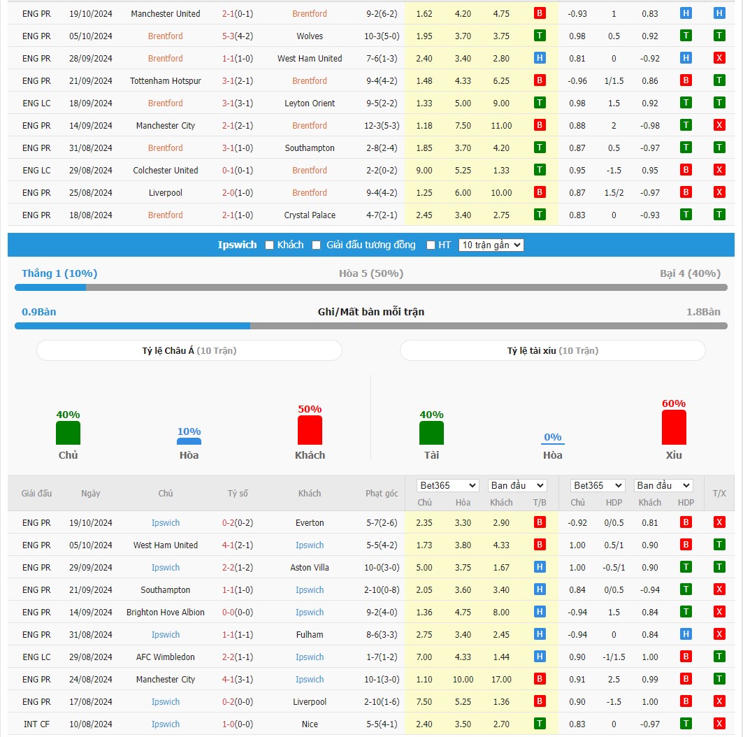Click green T result badge in Wolves row
The image size is (743, 737).
coord(539,36)
